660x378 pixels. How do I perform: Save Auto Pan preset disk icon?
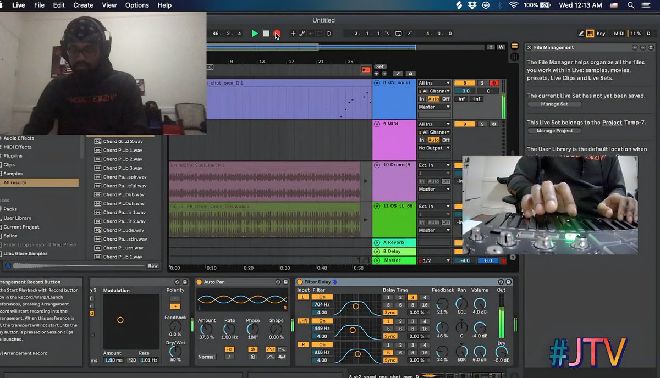(285, 282)
